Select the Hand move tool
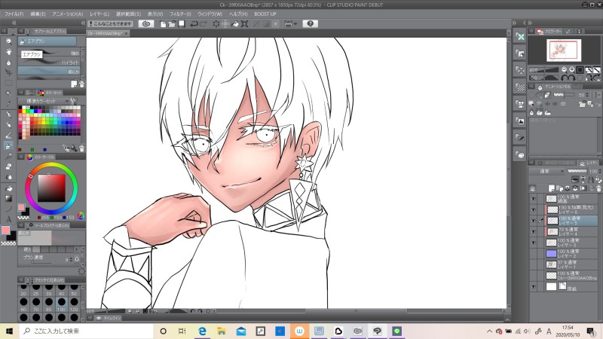The image size is (603, 339). click(8, 51)
